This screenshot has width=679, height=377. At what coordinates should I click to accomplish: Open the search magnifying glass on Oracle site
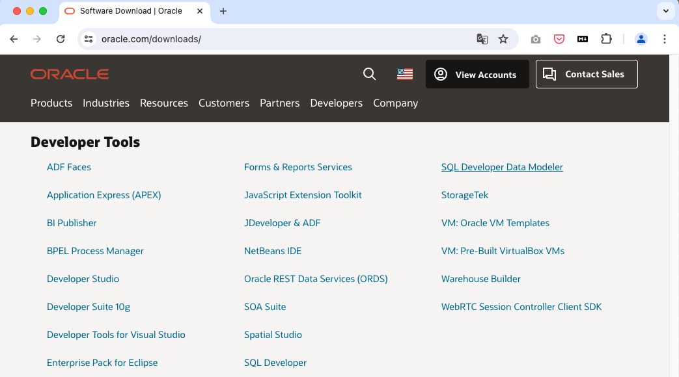point(369,74)
